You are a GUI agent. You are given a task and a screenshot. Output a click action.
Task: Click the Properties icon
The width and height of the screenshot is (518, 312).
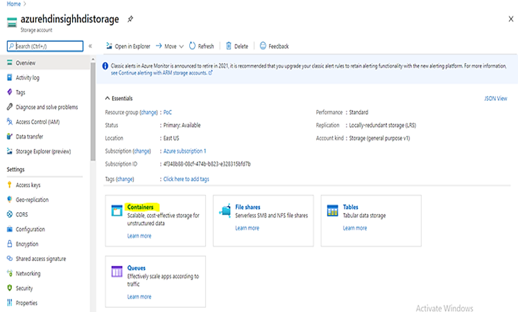(x=10, y=302)
